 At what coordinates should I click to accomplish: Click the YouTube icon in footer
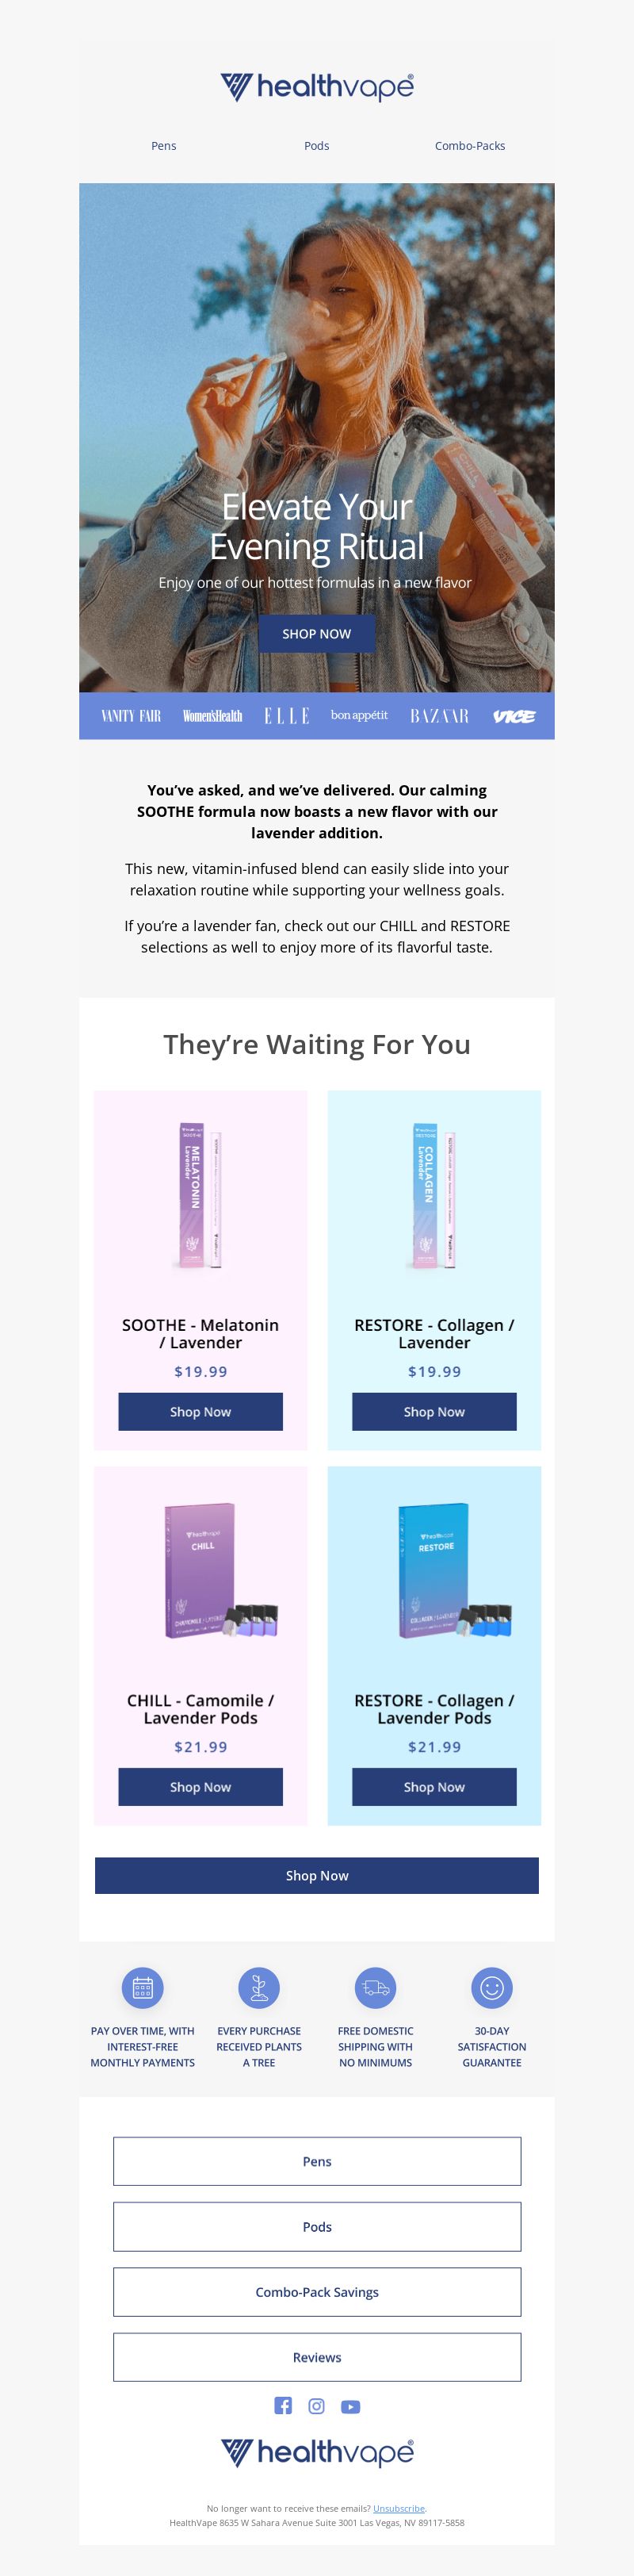click(350, 2406)
